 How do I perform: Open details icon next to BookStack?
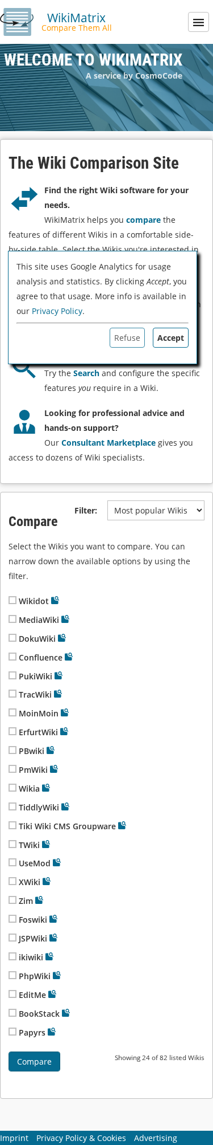[x=66, y=1013]
